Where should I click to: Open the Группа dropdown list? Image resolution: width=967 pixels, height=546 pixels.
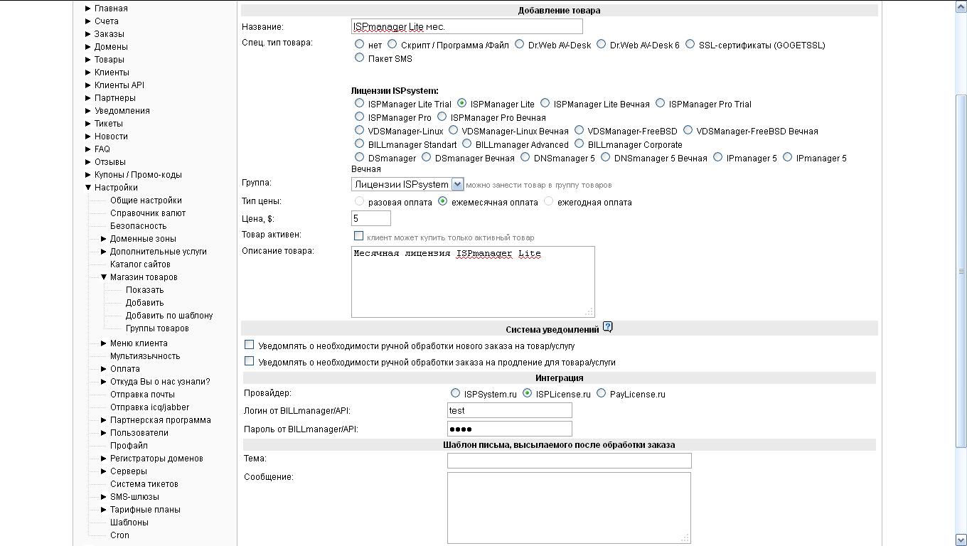pyautogui.click(x=457, y=184)
